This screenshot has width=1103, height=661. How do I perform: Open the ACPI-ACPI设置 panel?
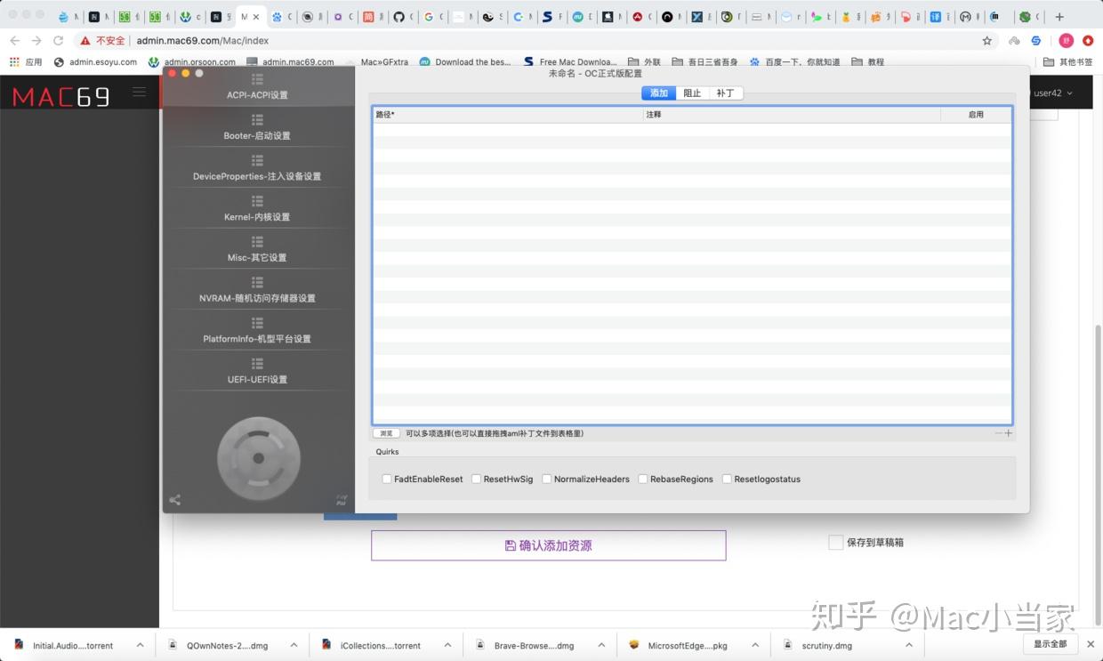tap(257, 95)
